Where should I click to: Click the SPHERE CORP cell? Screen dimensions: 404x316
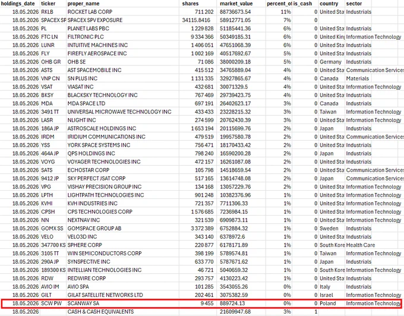(x=123, y=245)
